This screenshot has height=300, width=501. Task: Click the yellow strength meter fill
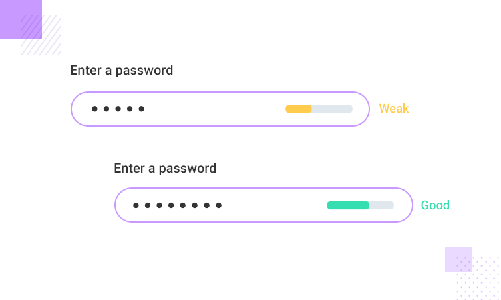coord(299,109)
